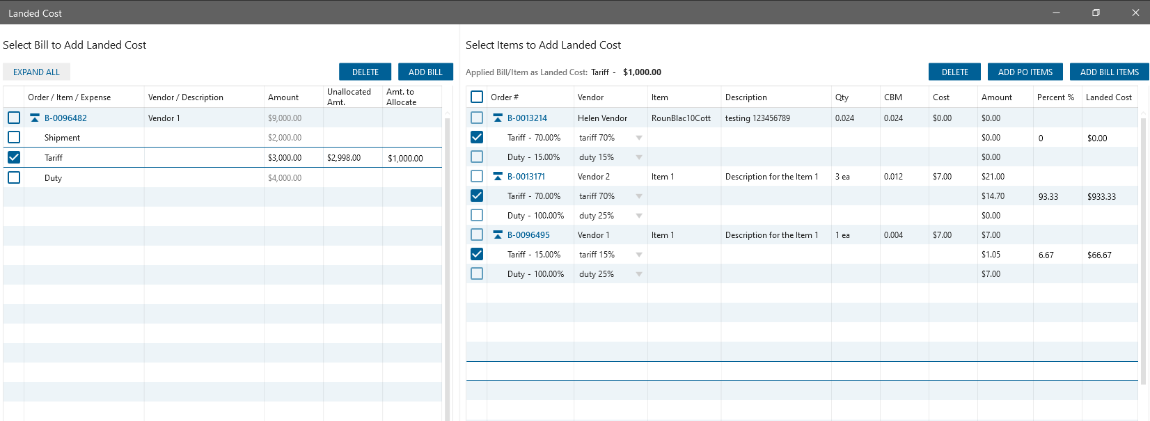Click ADD PO ITEMS button

pos(1025,72)
